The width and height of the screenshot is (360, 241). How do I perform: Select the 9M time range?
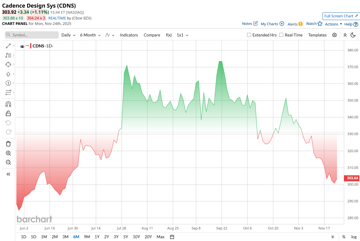(x=87, y=237)
